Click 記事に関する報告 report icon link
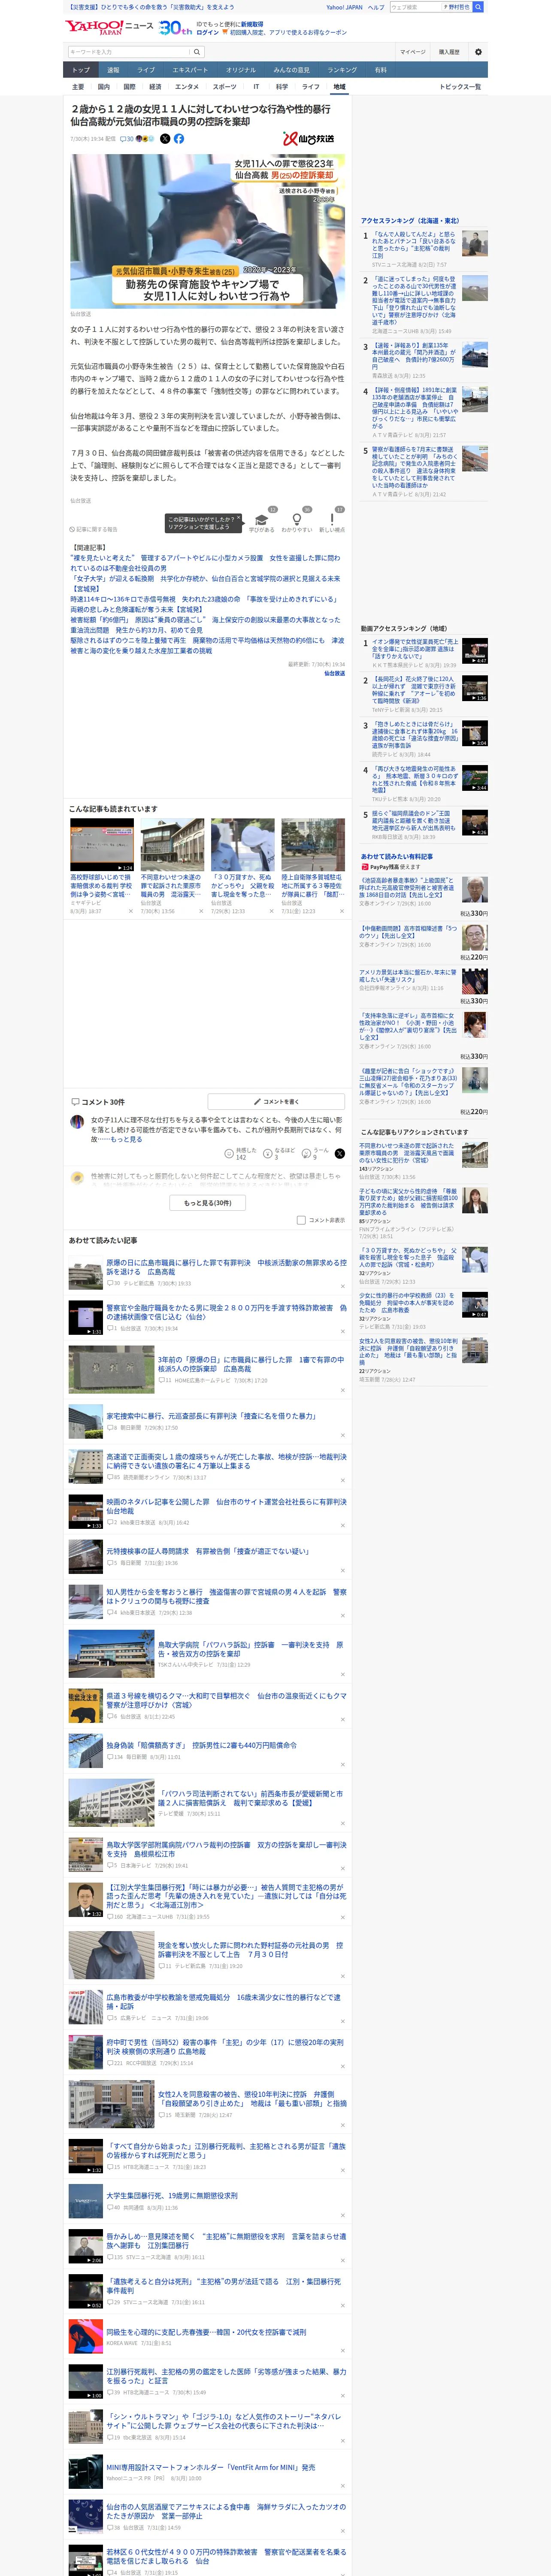This screenshot has height=2576, width=551. (x=93, y=529)
